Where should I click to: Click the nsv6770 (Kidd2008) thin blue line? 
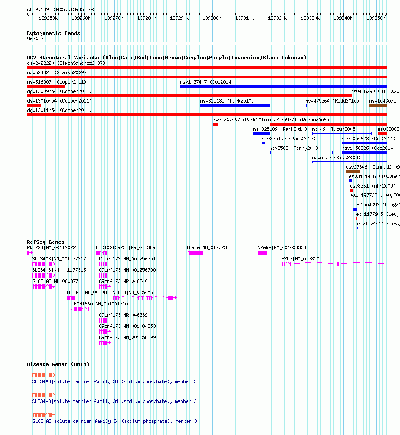click(x=350, y=162)
